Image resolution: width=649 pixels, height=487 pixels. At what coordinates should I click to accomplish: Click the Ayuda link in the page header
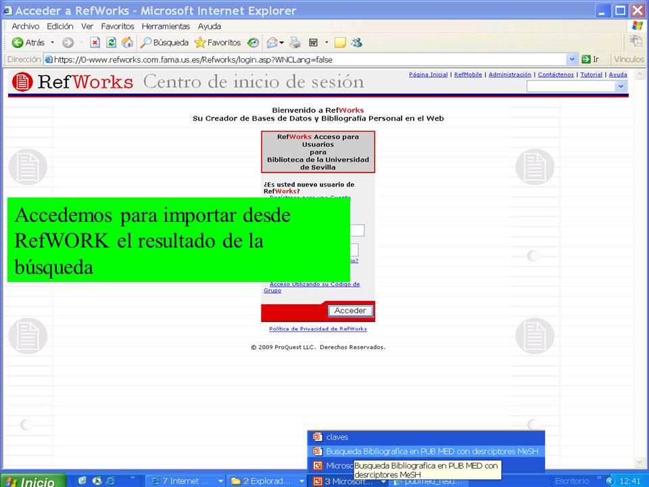point(618,74)
